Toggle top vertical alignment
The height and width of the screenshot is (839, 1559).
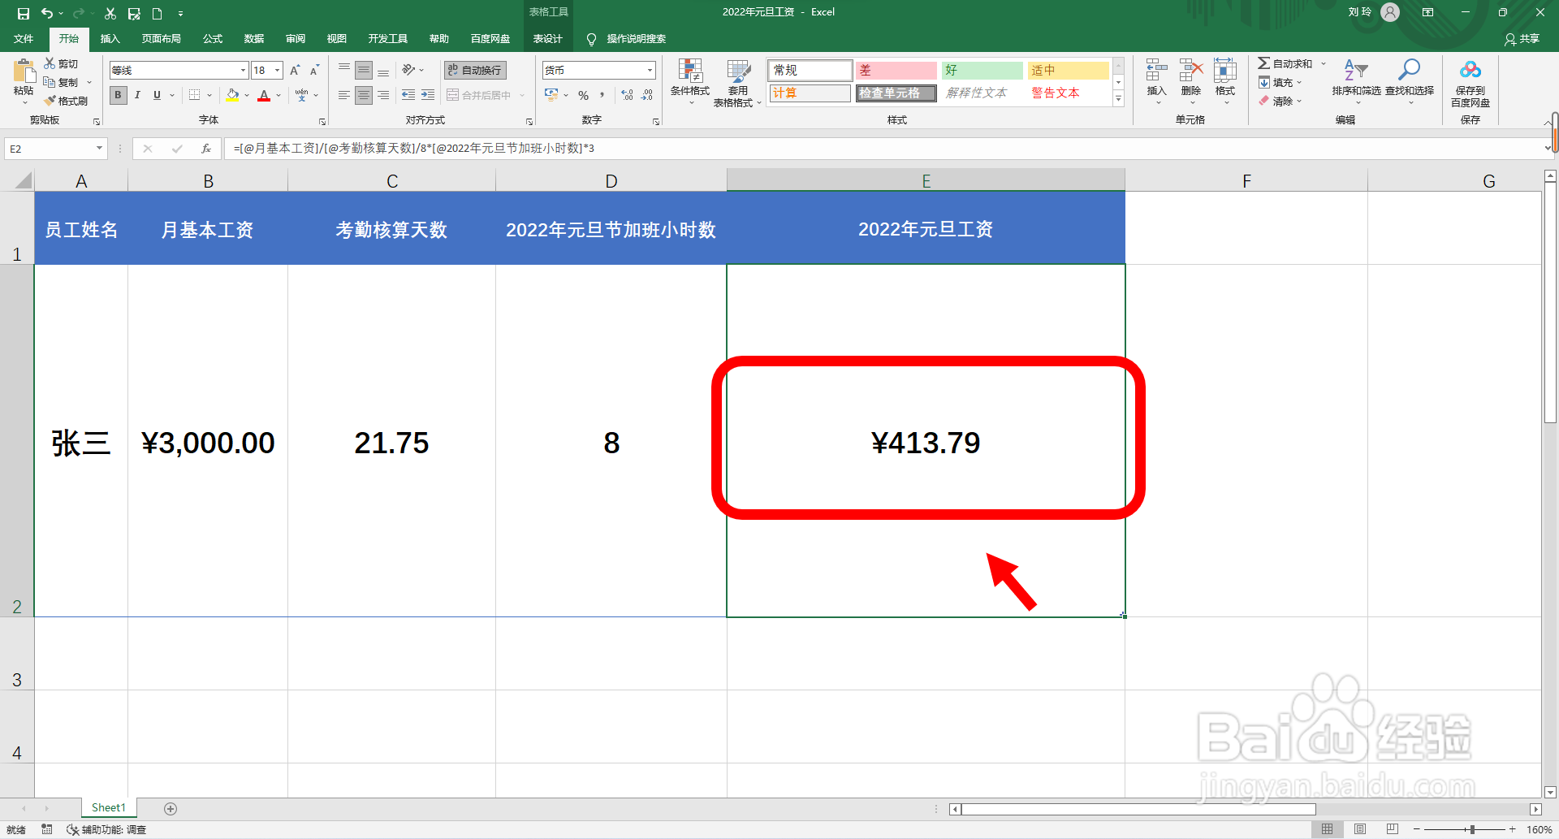pyautogui.click(x=344, y=70)
